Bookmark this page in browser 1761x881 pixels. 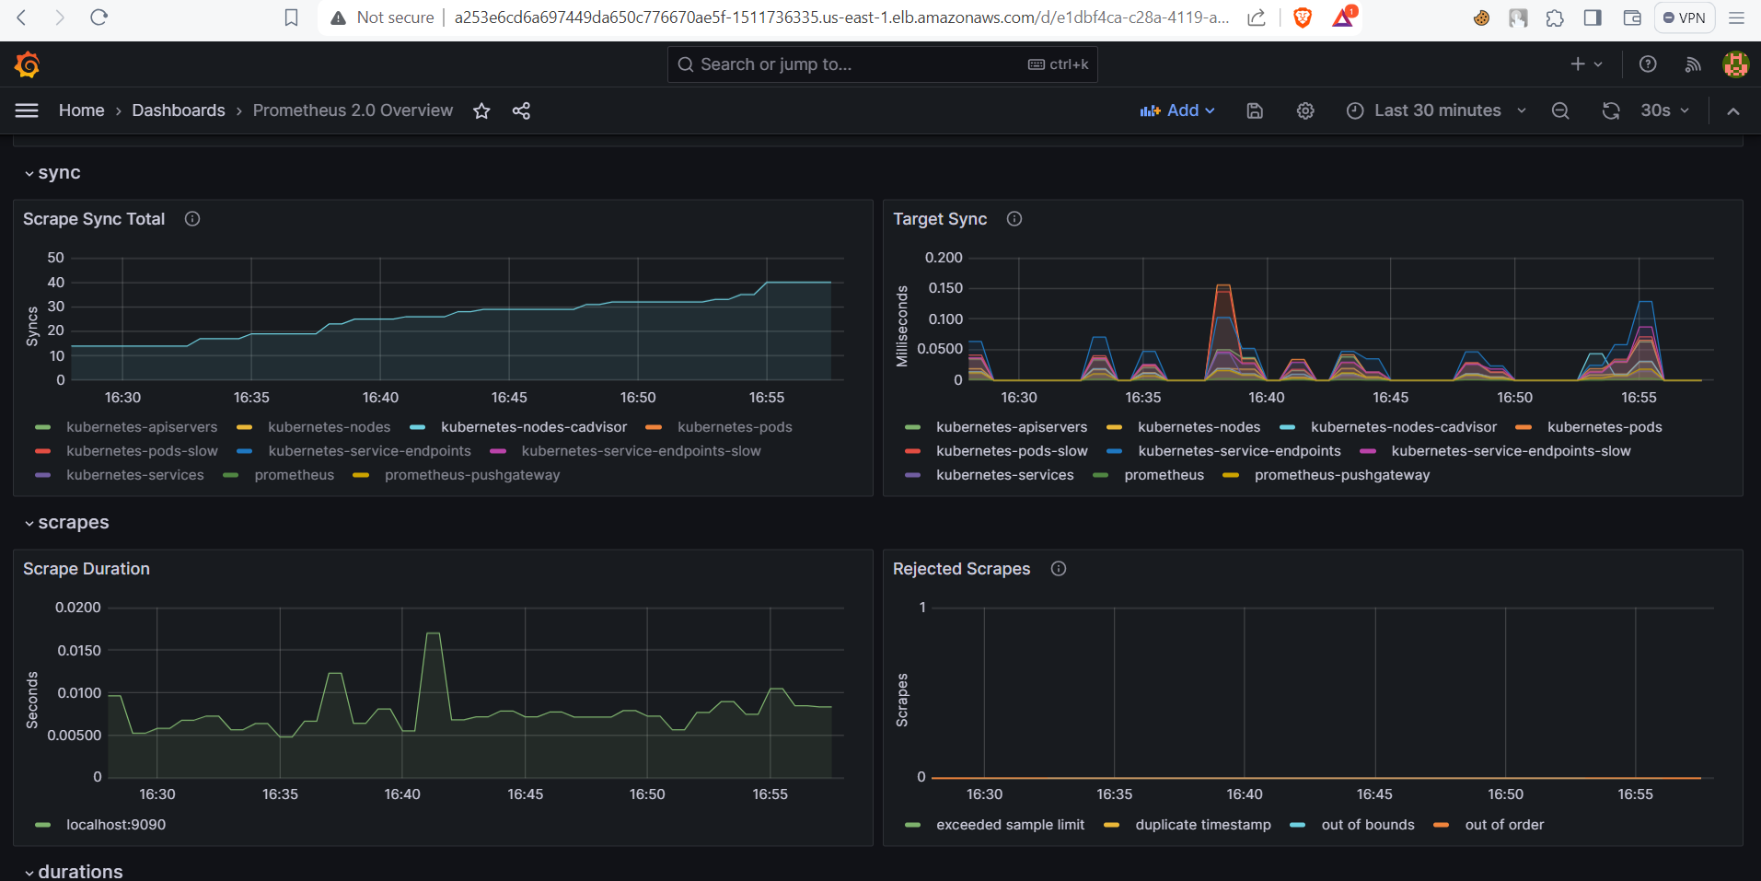click(x=291, y=17)
